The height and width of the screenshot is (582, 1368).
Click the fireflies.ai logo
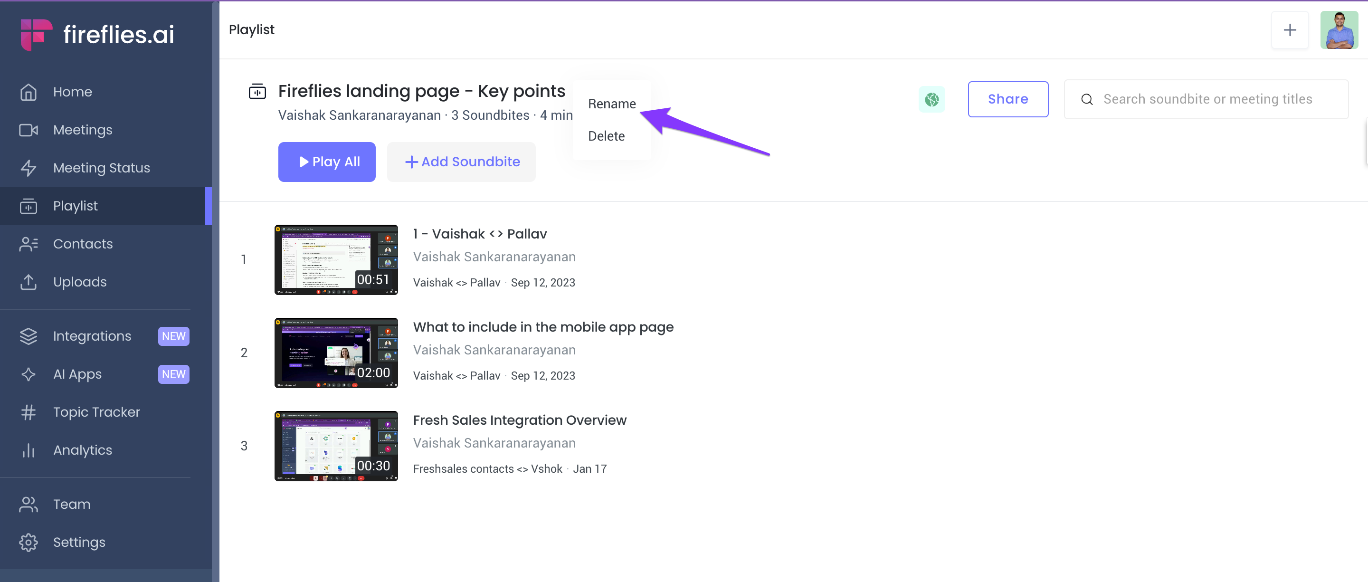pos(97,35)
